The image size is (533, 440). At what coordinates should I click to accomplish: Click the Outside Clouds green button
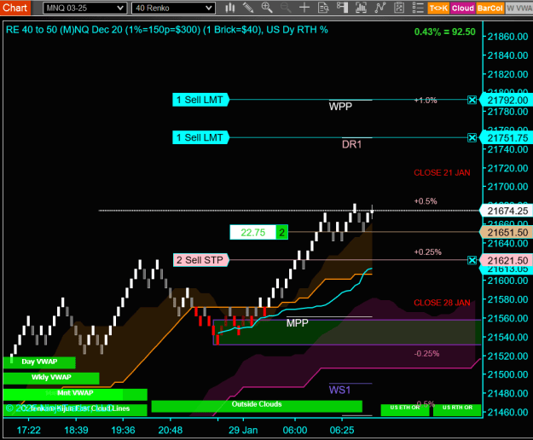[x=257, y=406]
